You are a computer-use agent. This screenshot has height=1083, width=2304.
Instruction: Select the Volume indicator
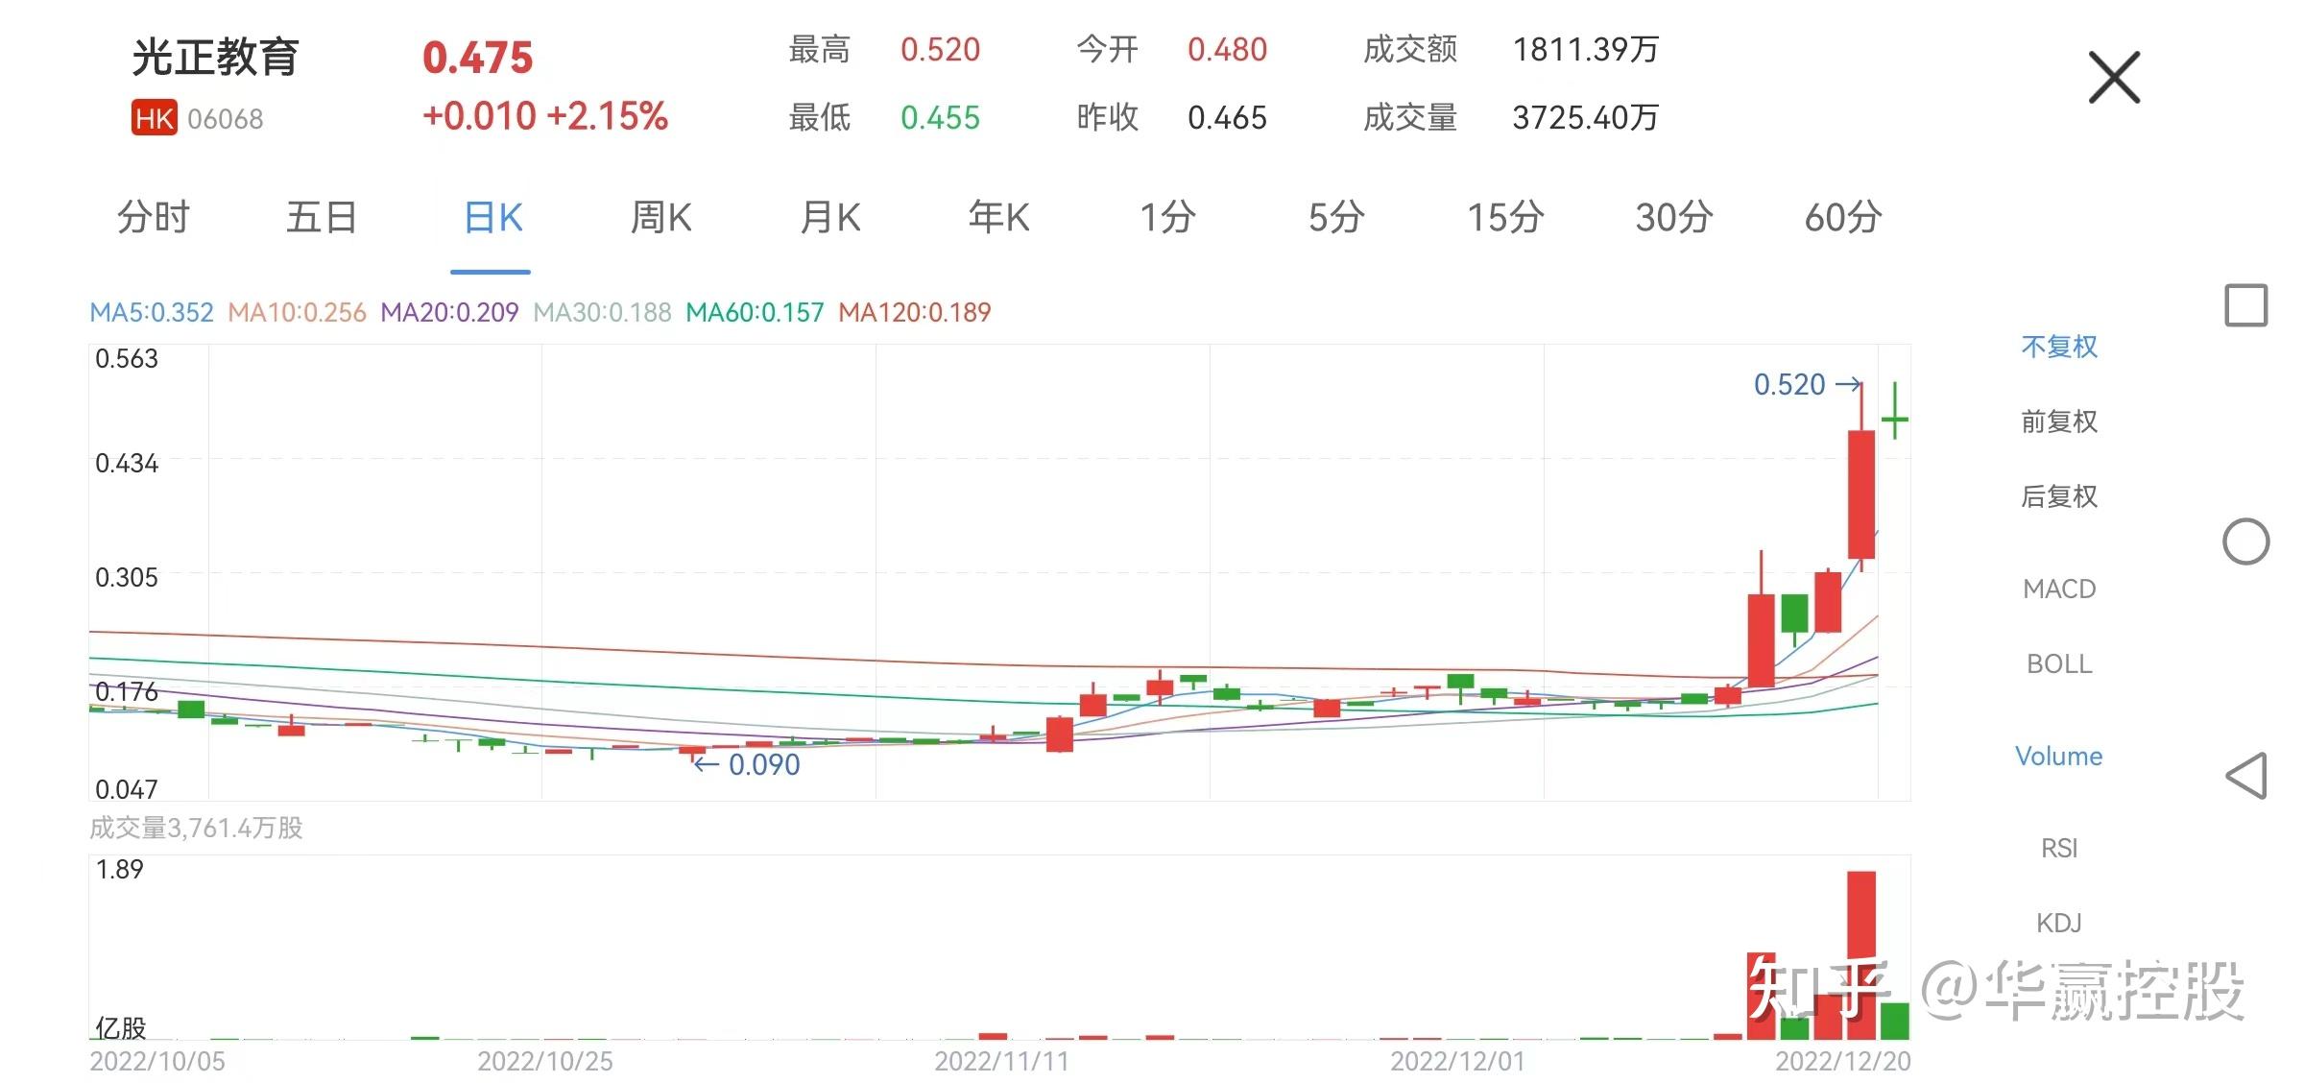point(2058,757)
